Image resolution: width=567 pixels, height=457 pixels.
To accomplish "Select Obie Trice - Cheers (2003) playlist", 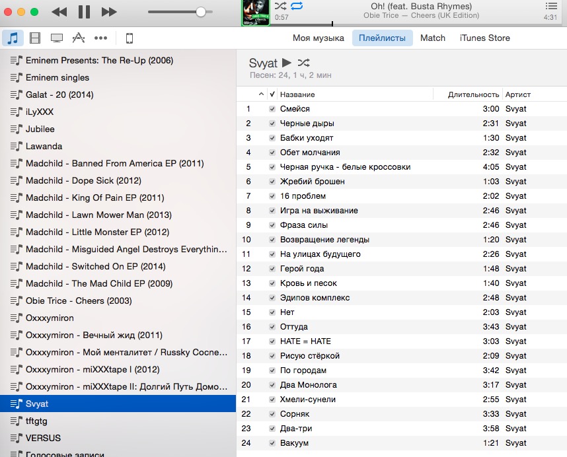I will point(118,300).
